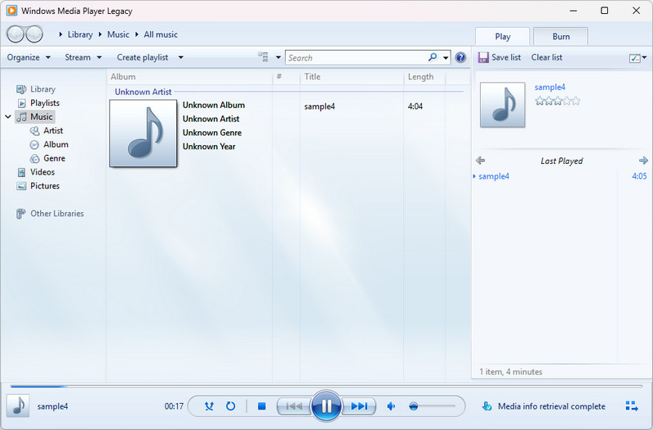Skip to previous track
This screenshot has height=430, width=653.
pos(294,406)
